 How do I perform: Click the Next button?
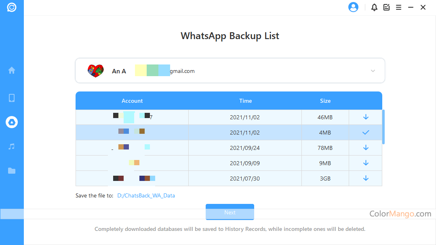coord(230,212)
